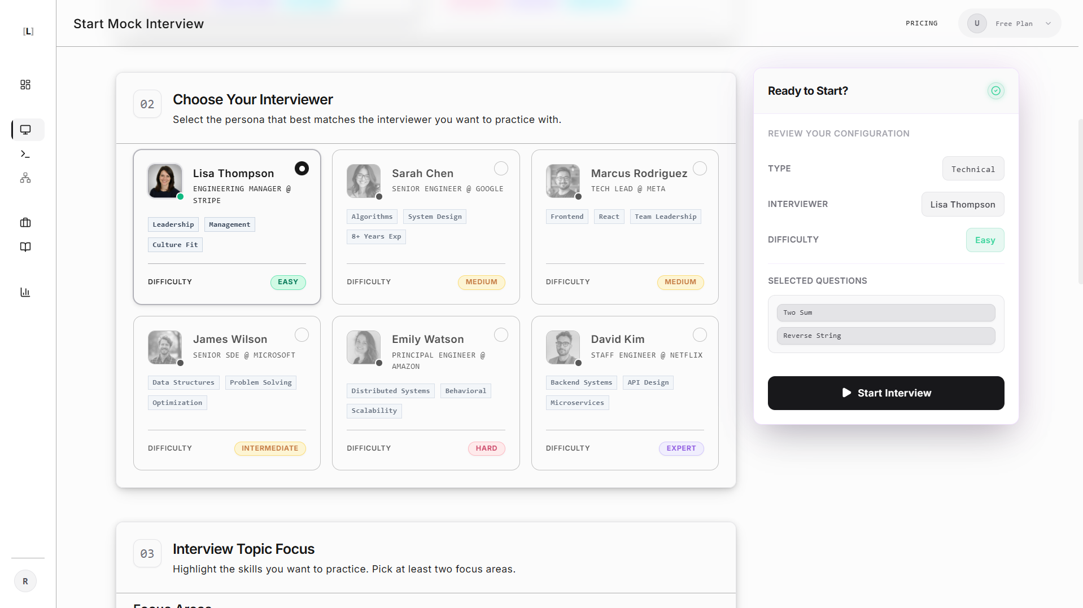This screenshot has width=1083, height=608.
Task: Select Sarah Chen as your interviewer
Action: [500, 168]
